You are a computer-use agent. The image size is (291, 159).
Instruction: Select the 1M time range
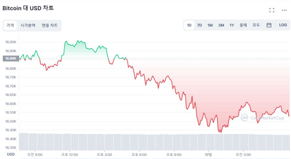210,25
